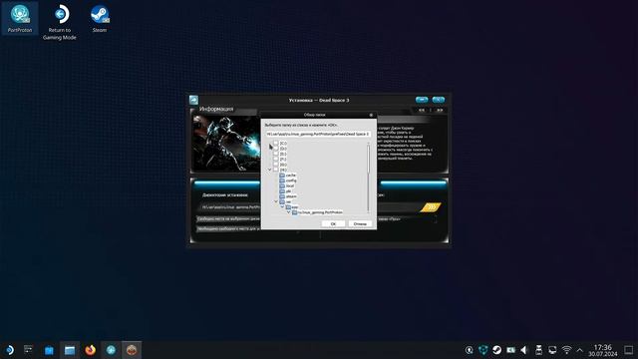Open the Wi-Fi network tray icon

[x=566, y=350]
